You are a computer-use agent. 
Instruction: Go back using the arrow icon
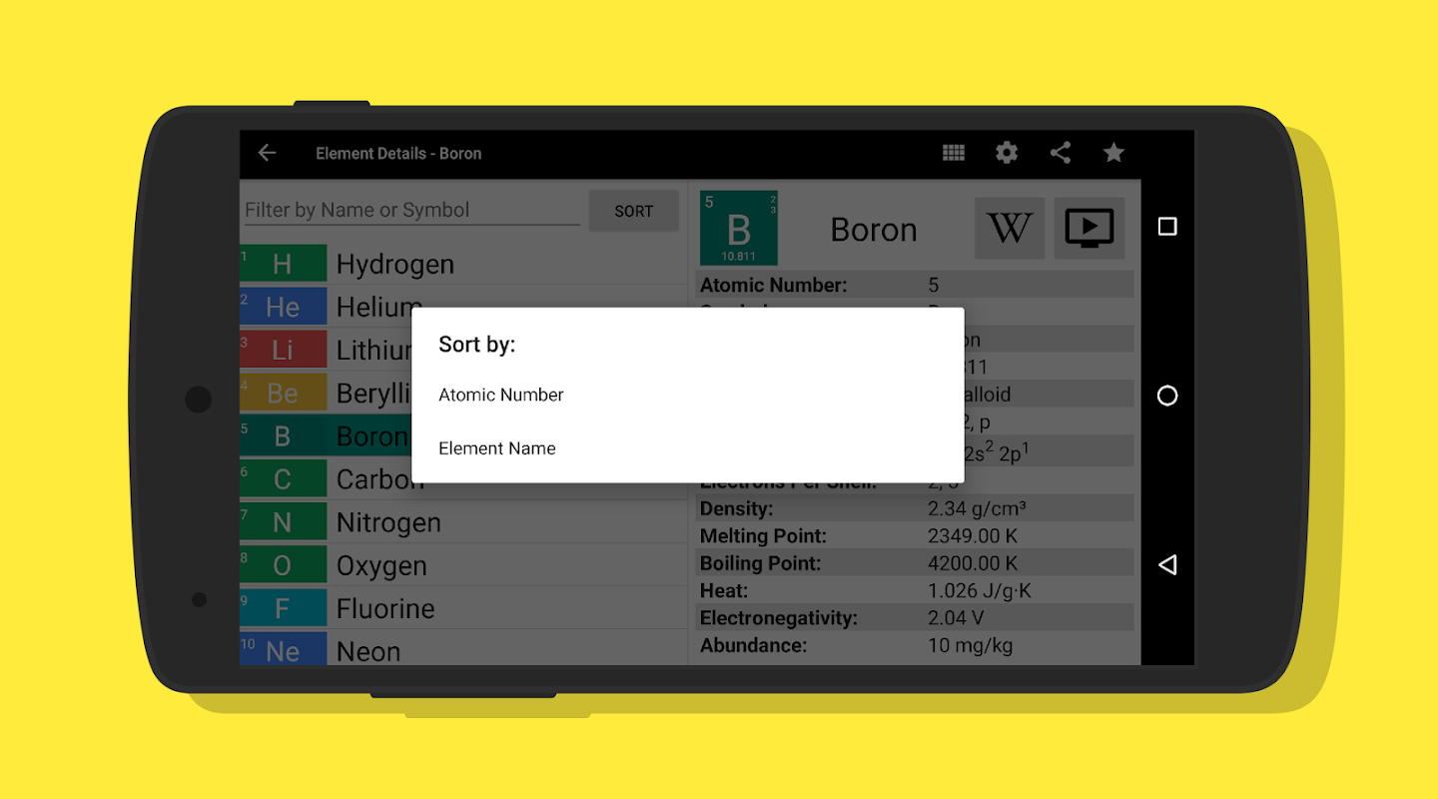click(x=267, y=153)
